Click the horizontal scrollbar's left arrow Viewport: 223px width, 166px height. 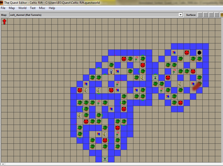tap(3, 164)
